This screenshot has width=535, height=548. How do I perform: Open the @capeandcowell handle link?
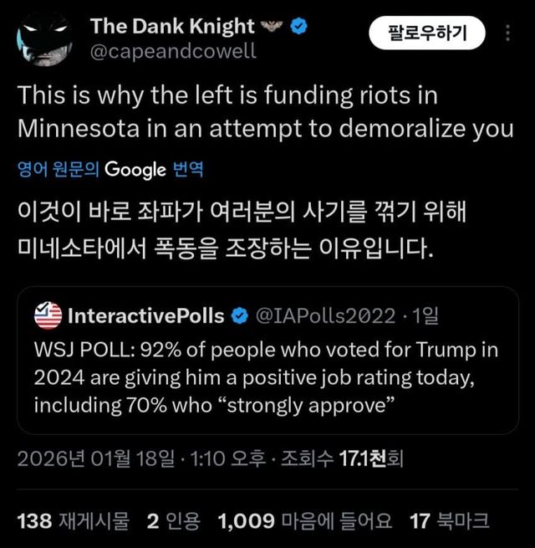pos(172,51)
